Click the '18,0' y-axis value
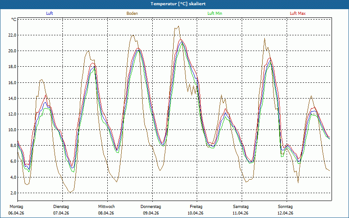This screenshot has height=218, width=349. point(12,67)
